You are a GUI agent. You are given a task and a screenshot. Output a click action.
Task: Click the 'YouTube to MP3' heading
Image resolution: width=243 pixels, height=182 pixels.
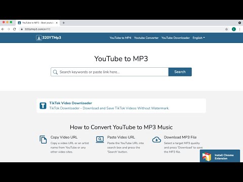point(121,59)
